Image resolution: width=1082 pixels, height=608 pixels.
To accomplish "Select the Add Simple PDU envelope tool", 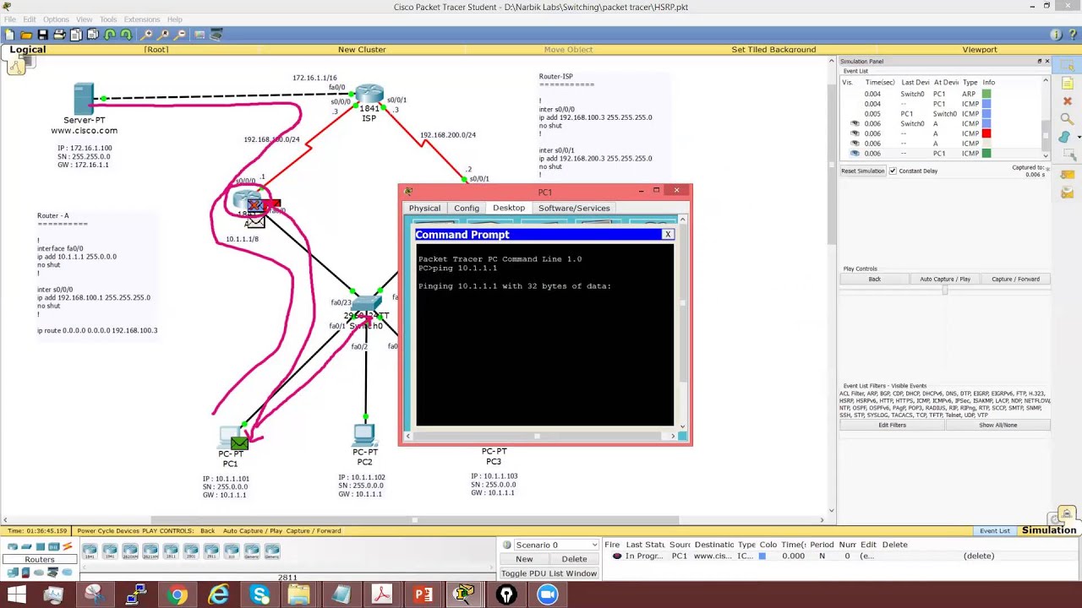I will (1068, 175).
